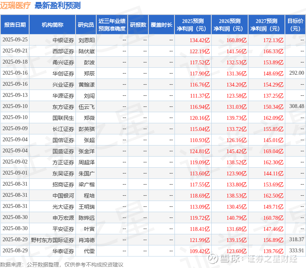Click researcher name 彭波
This screenshot has width=306, height=268.
click(x=89, y=62)
